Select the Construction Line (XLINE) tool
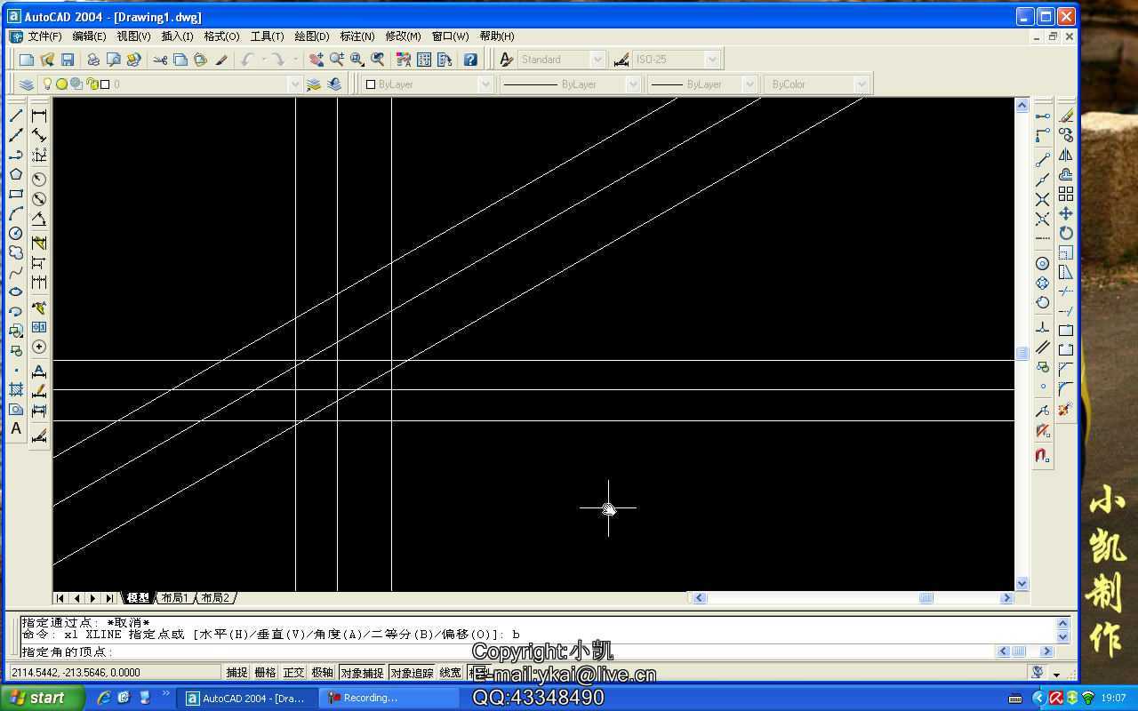The image size is (1138, 711). pos(16,135)
